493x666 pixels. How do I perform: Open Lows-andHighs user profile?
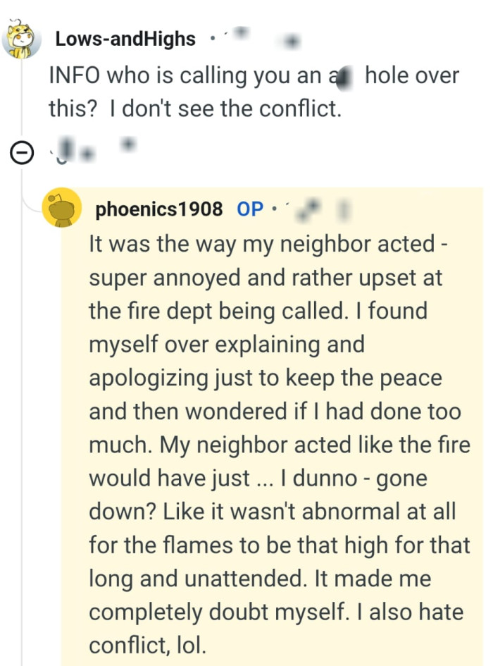[x=125, y=39]
